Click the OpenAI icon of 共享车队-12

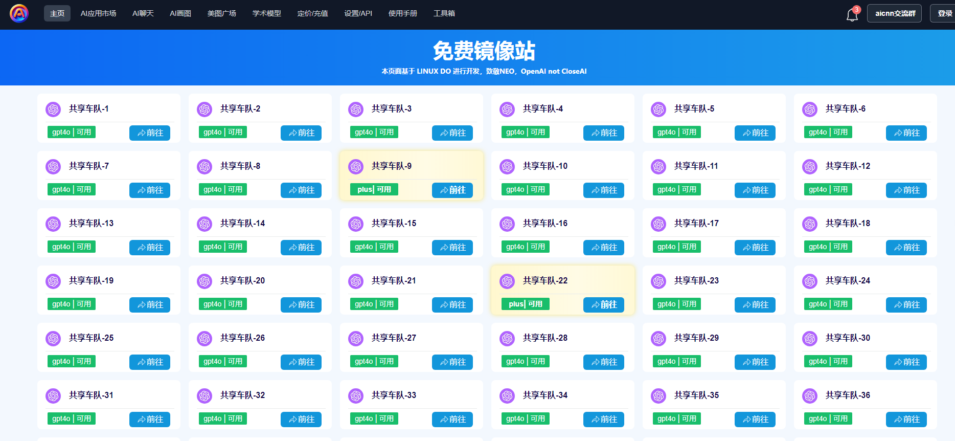coord(810,166)
